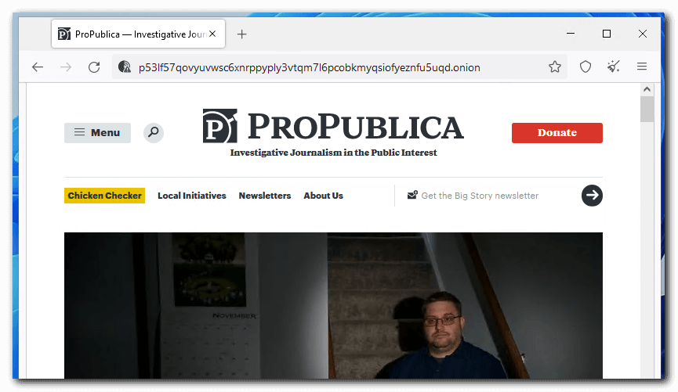Bookmark this page with the star icon
This screenshot has width=678, height=392.
click(555, 67)
